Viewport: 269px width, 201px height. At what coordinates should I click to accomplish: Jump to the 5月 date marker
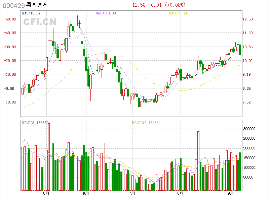pyautogui.click(x=46, y=194)
